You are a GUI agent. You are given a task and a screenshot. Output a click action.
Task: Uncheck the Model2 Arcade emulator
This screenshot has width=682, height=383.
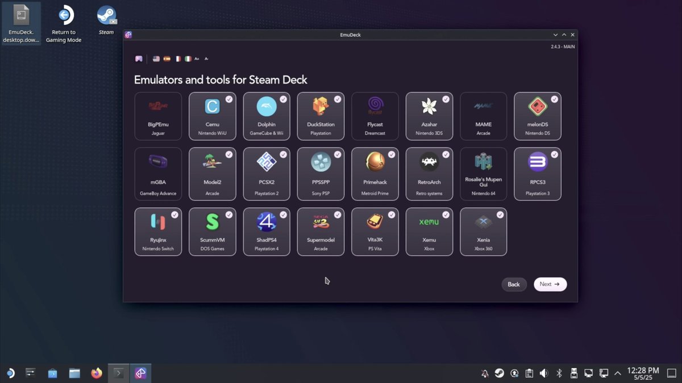[x=228, y=154]
